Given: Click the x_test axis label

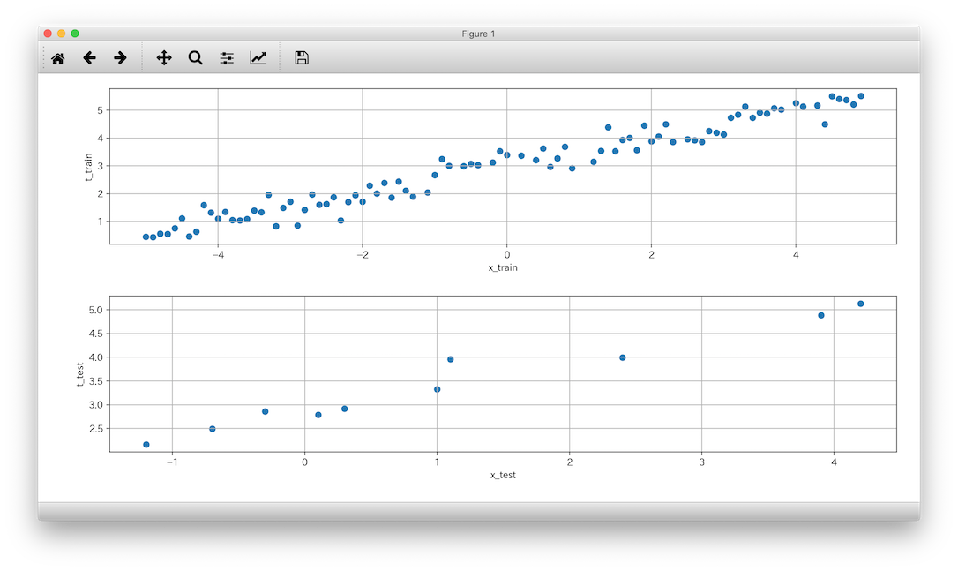Looking at the screenshot, I should point(503,475).
